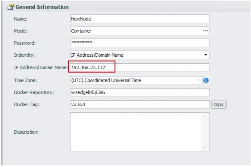
Task: Open the Identity selection dropdown
Action: [139, 55]
